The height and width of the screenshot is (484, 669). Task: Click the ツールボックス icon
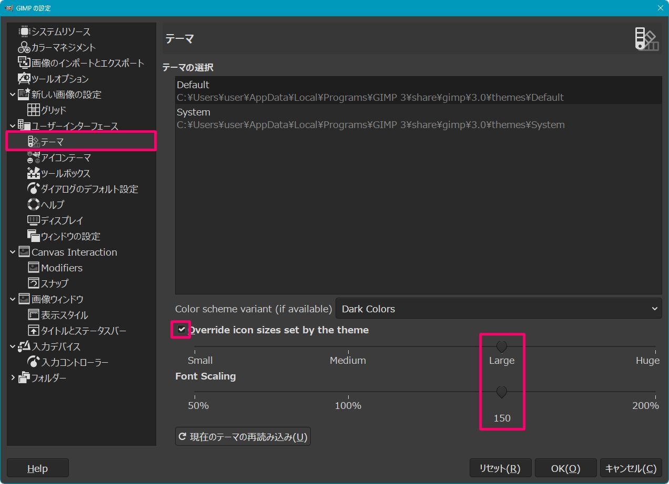click(x=34, y=173)
